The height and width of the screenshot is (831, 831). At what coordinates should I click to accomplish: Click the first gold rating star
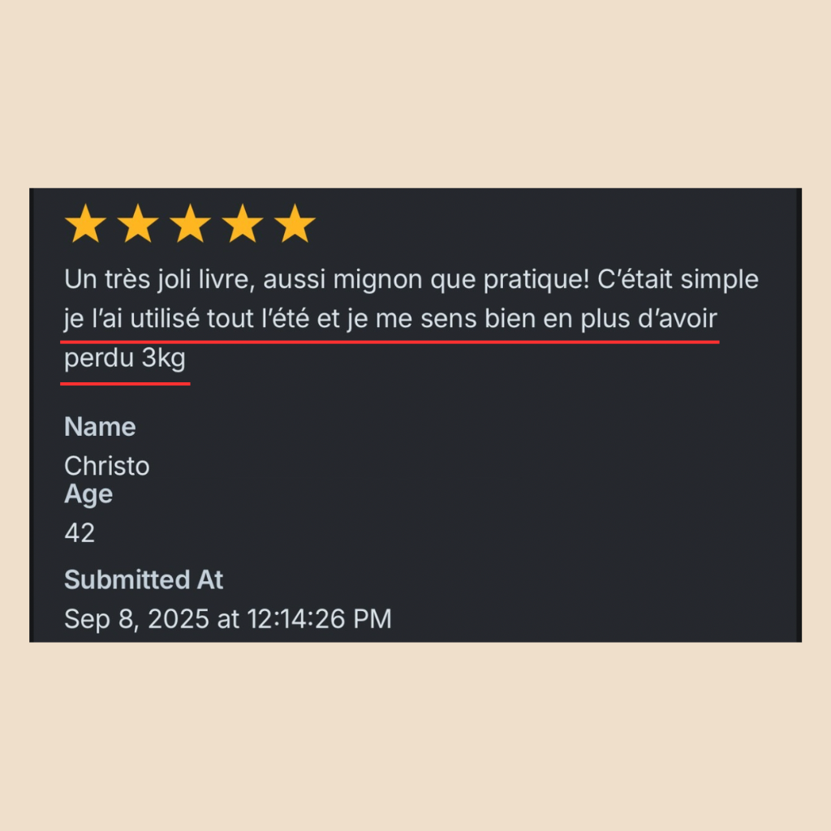click(x=85, y=224)
